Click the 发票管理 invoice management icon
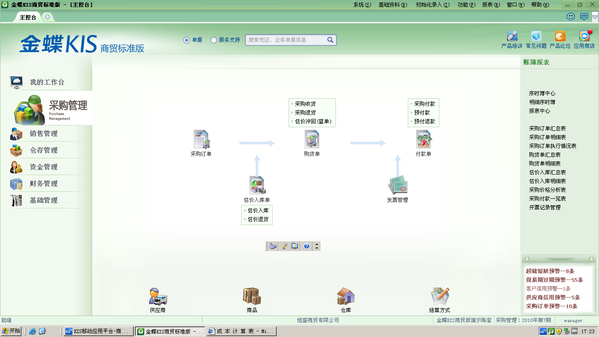 pos(397,186)
